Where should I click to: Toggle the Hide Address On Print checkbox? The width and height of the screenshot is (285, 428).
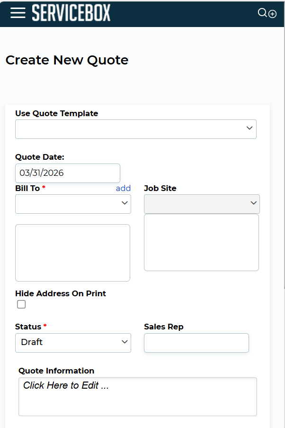click(21, 304)
